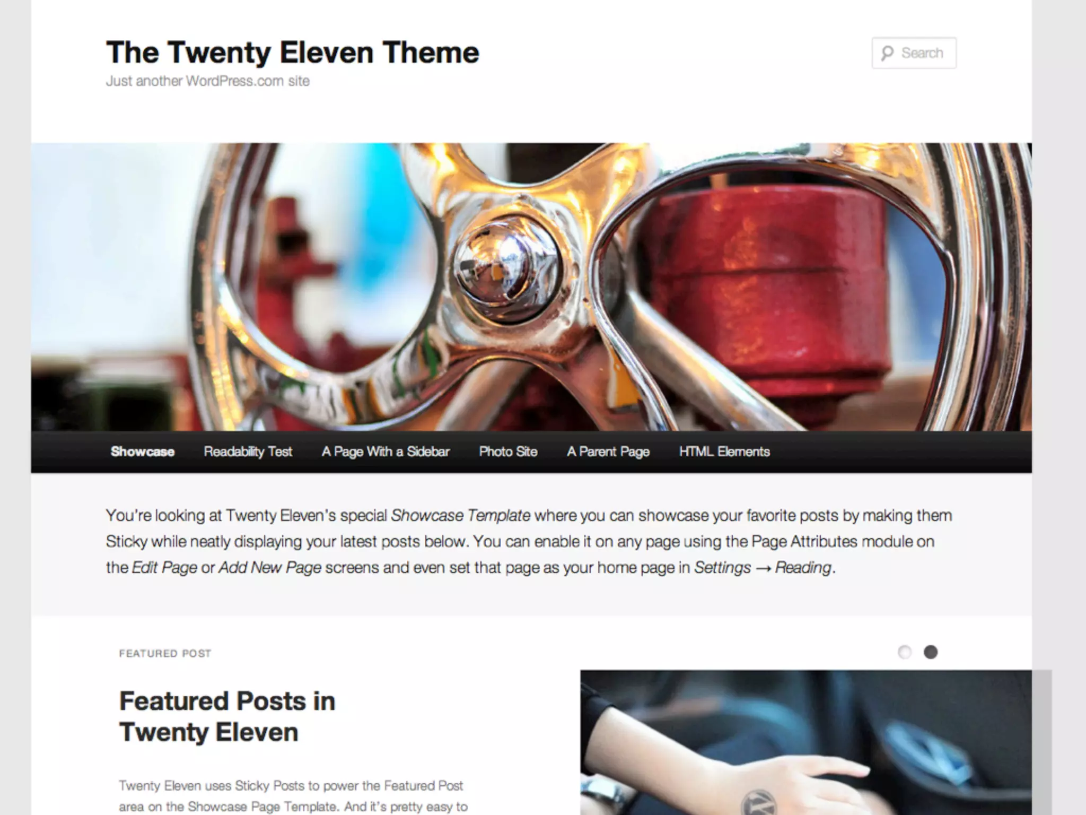Open the Photo Site menu item
1086x815 pixels.
508,452
